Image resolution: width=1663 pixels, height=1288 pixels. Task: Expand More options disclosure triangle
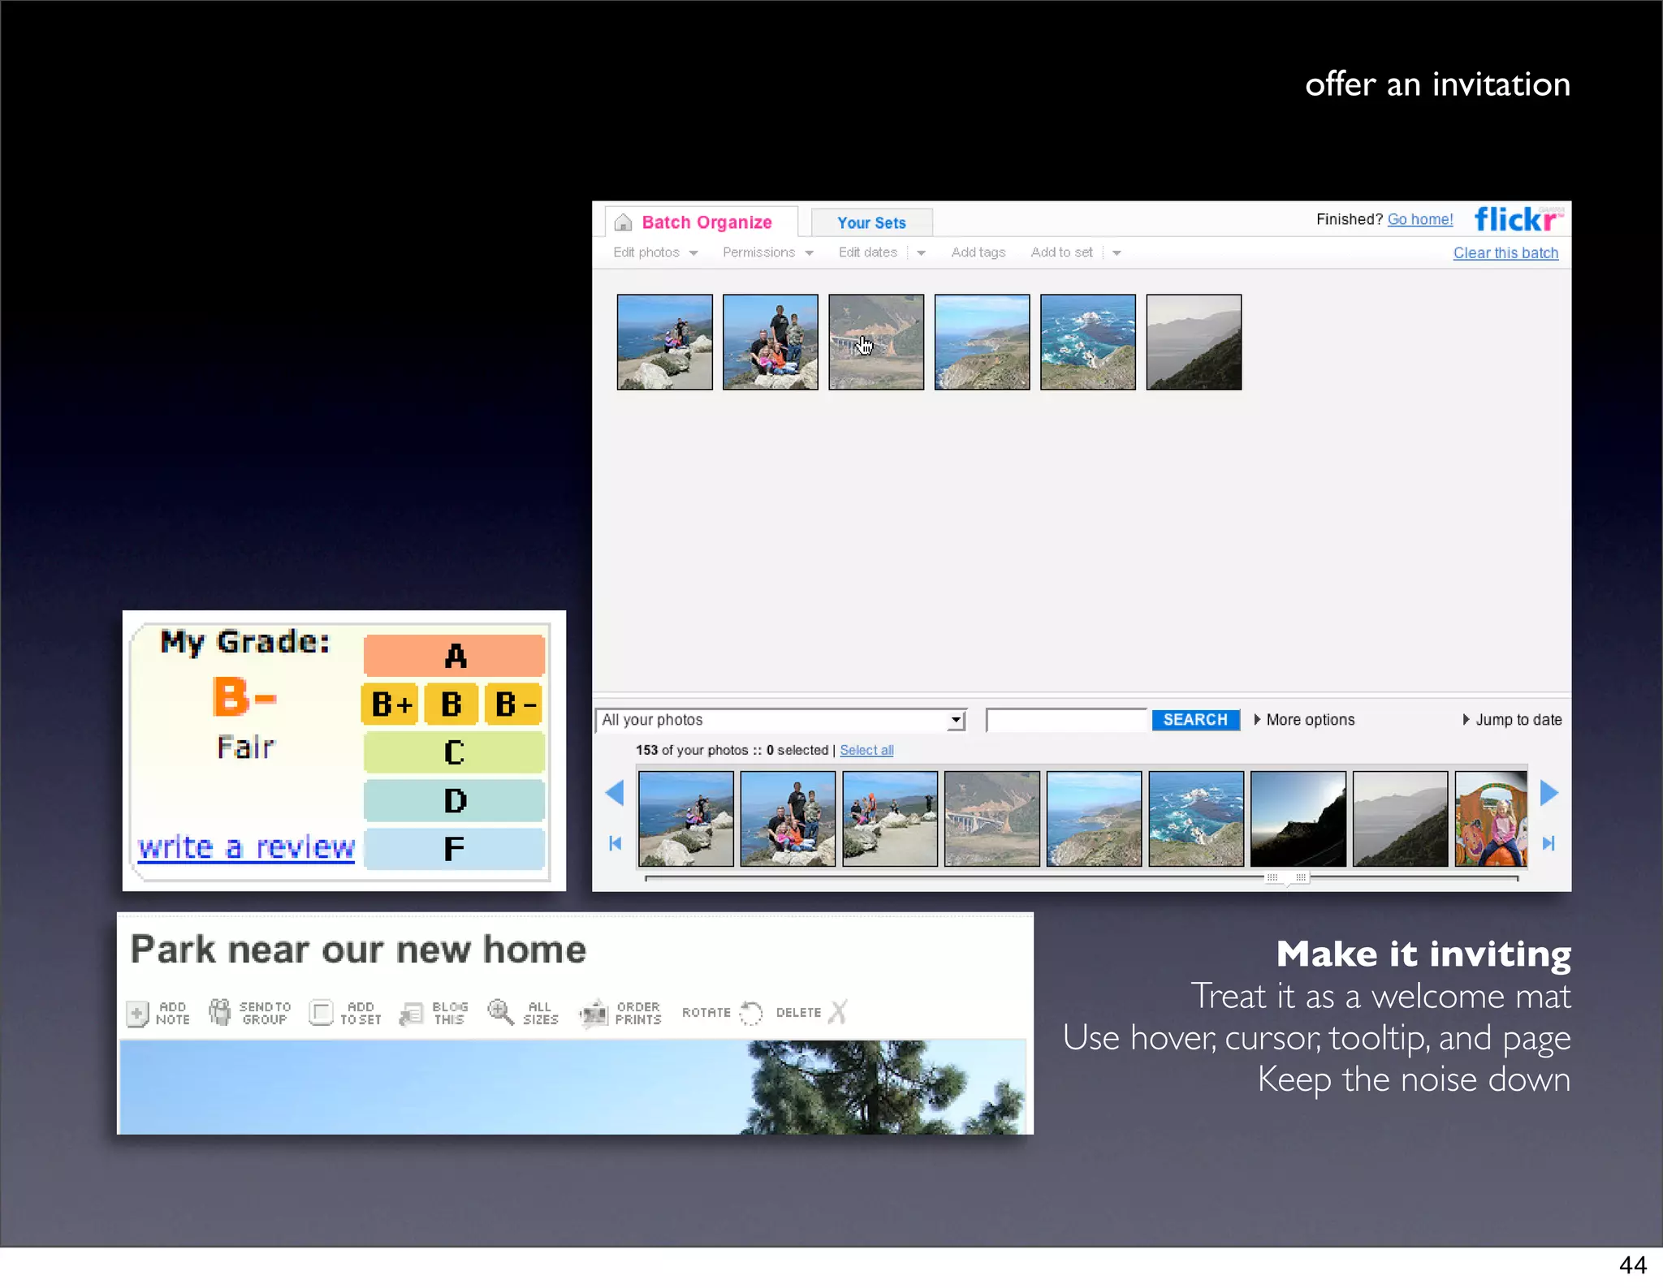pyautogui.click(x=1257, y=719)
